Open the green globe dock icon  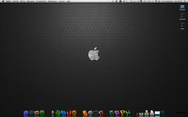58,113
